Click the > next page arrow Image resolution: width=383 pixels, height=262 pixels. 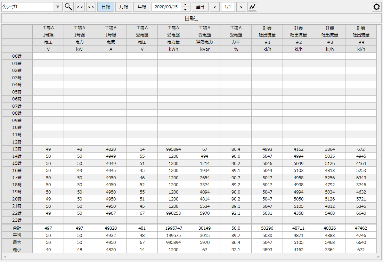(x=241, y=7)
